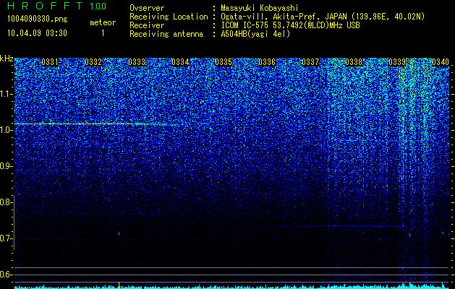Click the 0336 time marker

coord(267,62)
